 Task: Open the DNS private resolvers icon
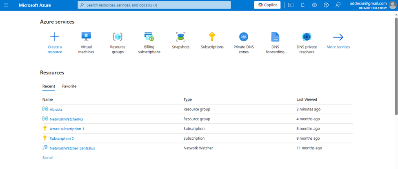(307, 37)
